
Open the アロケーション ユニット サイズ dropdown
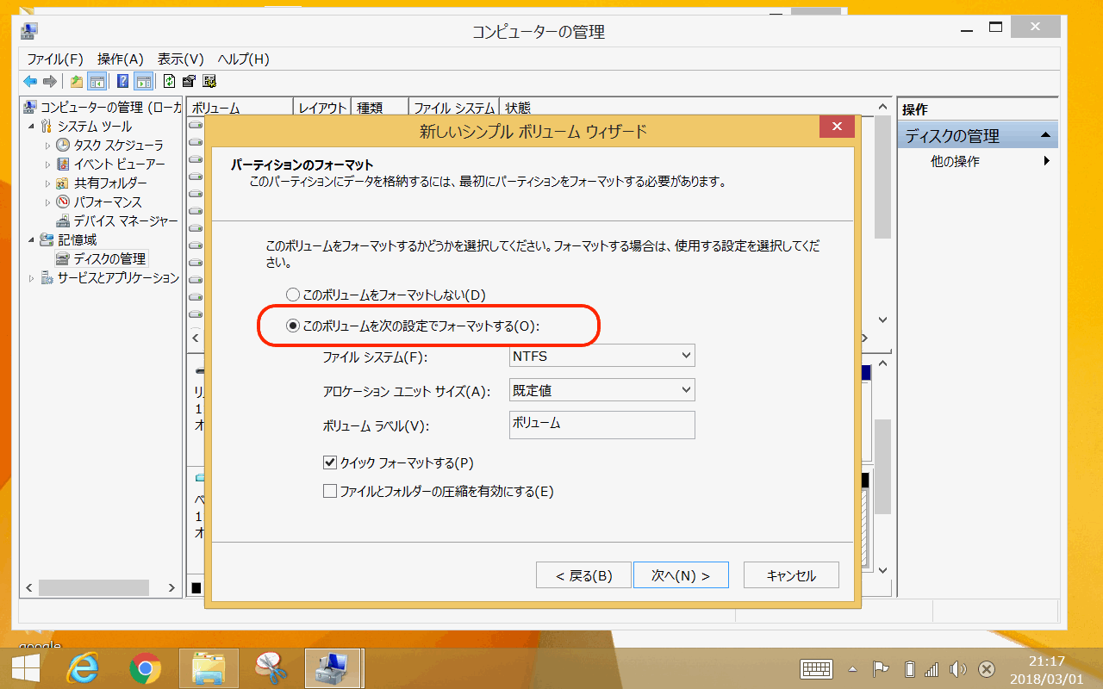[601, 390]
